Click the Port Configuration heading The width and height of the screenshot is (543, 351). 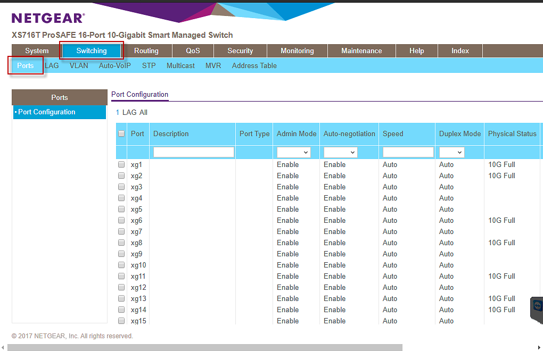pos(140,95)
